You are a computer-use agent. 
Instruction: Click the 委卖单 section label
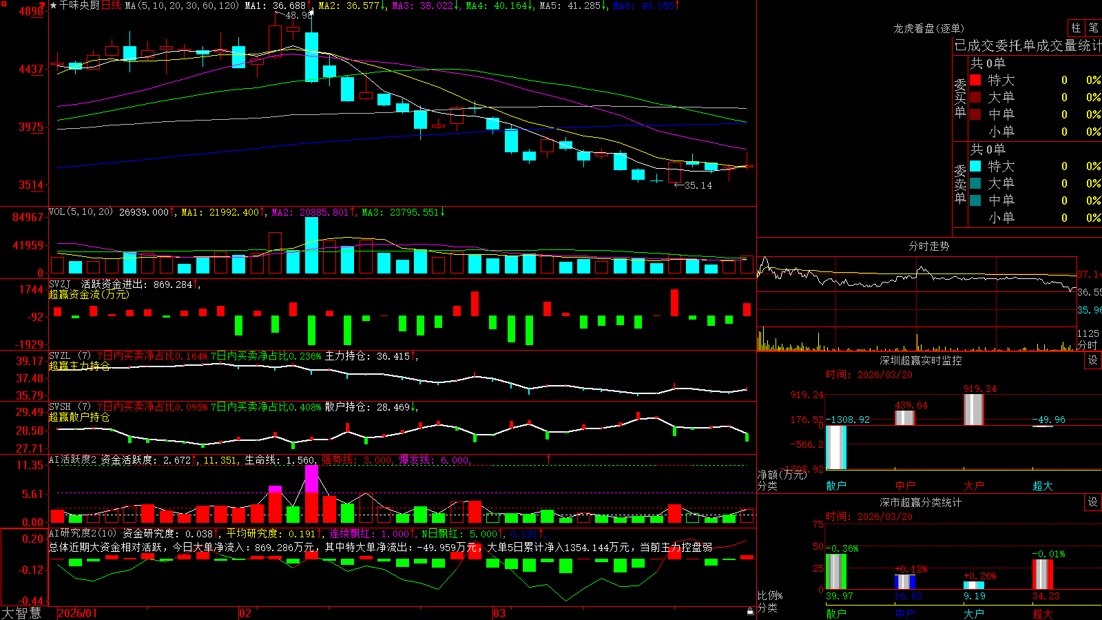[960, 185]
